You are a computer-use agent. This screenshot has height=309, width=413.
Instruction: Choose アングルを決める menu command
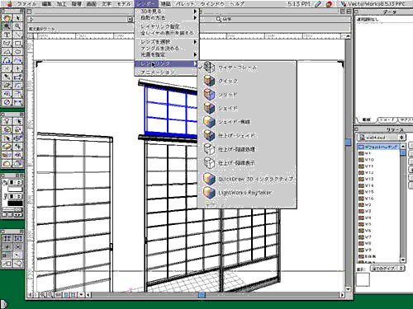click(167, 49)
